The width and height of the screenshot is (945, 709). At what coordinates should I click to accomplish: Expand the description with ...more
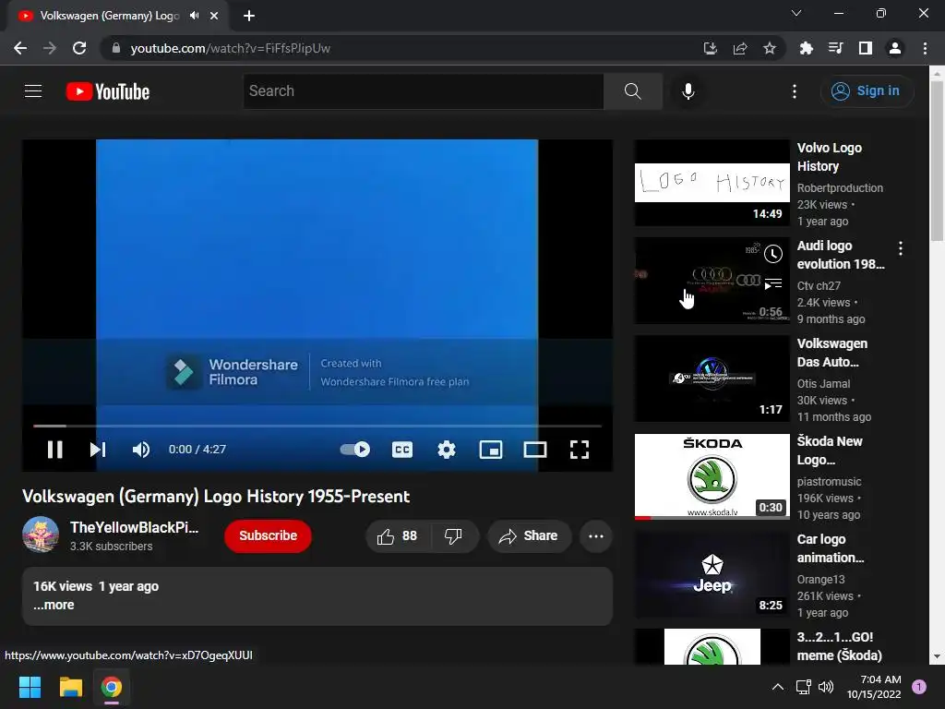[x=54, y=605]
